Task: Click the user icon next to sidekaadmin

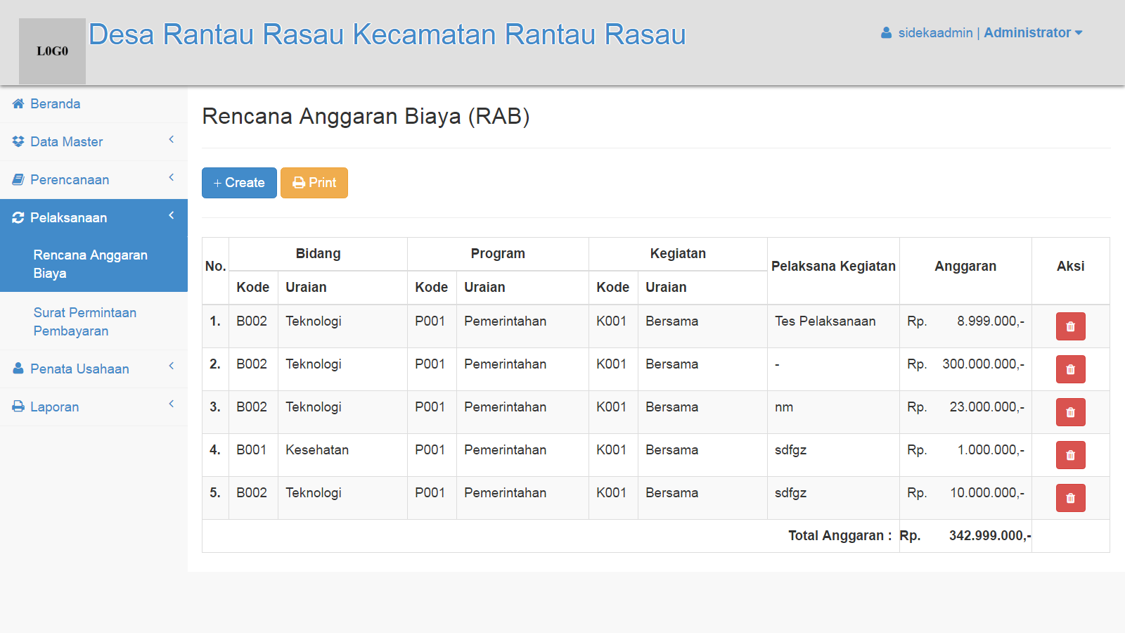Action: [x=887, y=33]
